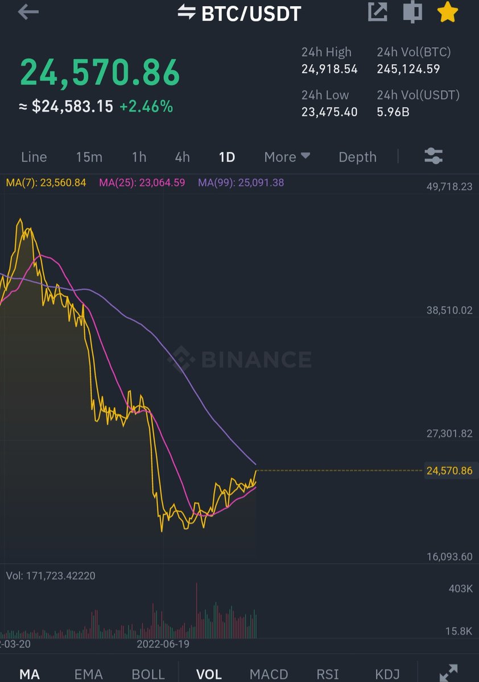Tap the 24h High value 24,918.54

point(329,69)
